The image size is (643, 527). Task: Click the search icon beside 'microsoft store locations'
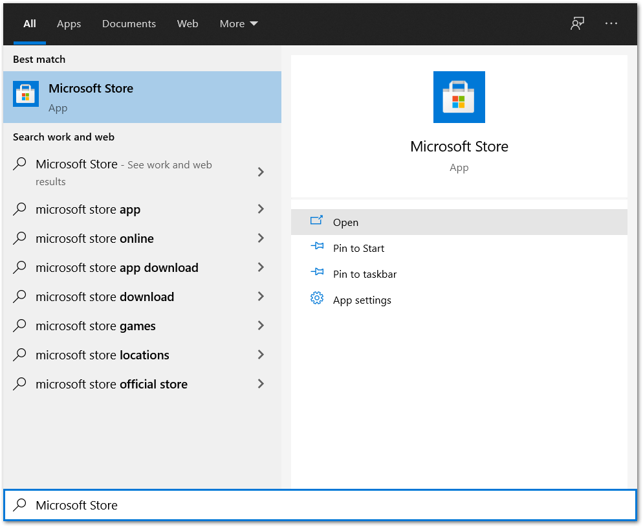[x=19, y=355]
